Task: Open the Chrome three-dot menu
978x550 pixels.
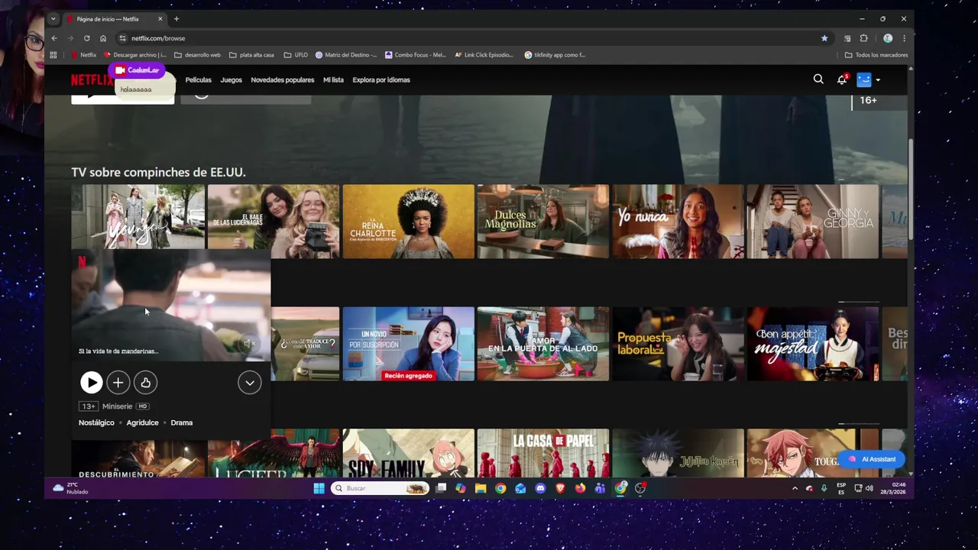Action: click(904, 38)
